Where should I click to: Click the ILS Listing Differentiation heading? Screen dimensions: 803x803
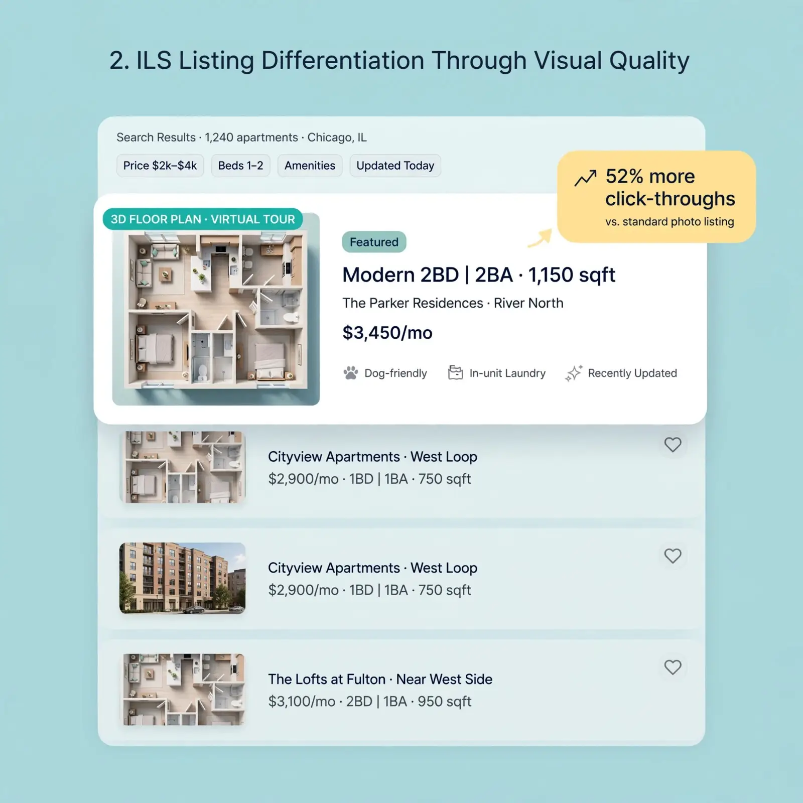click(x=399, y=61)
